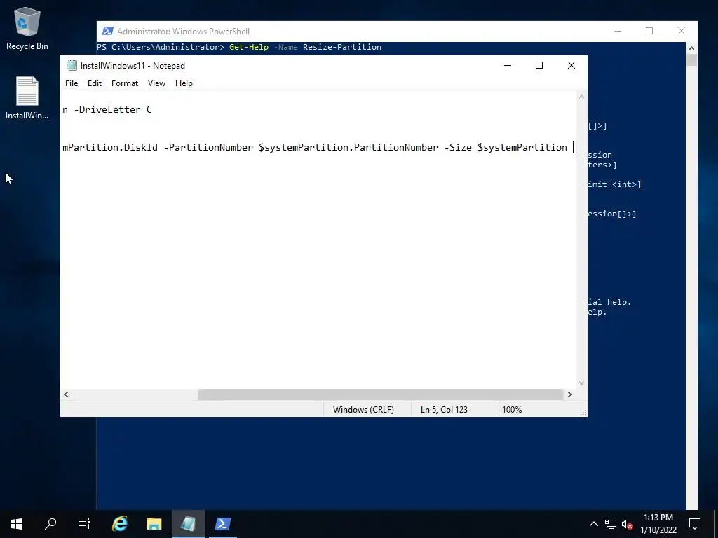Viewport: 718px width, 538px height.
Task: Click the '-Size' parameter in Notepad
Action: pyautogui.click(x=458, y=147)
